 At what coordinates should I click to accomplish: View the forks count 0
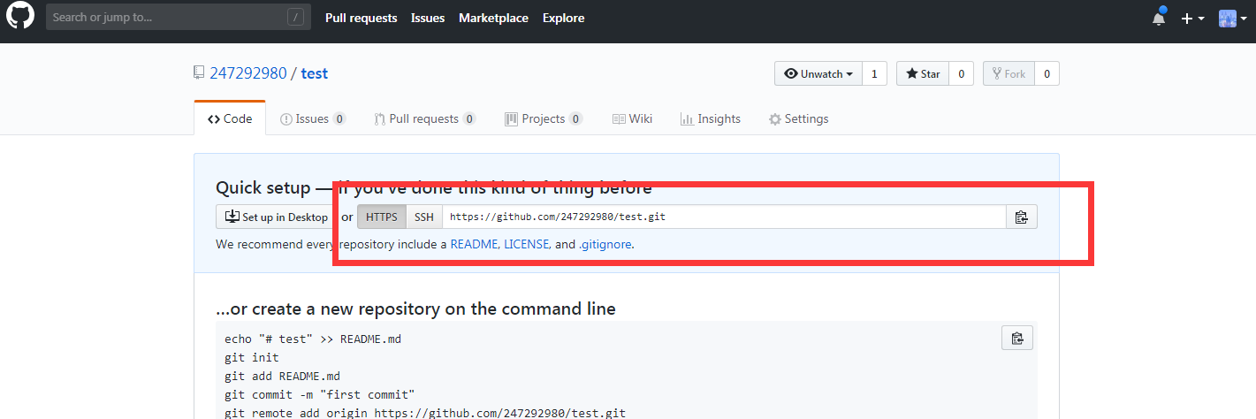[x=1047, y=73]
